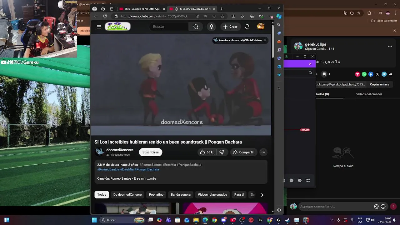400x225 pixels.
Task: Open Edge sidebar Outlook icon
Action: [x=279, y=67]
